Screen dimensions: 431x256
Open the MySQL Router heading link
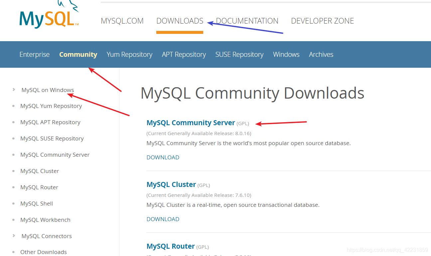[170, 246]
